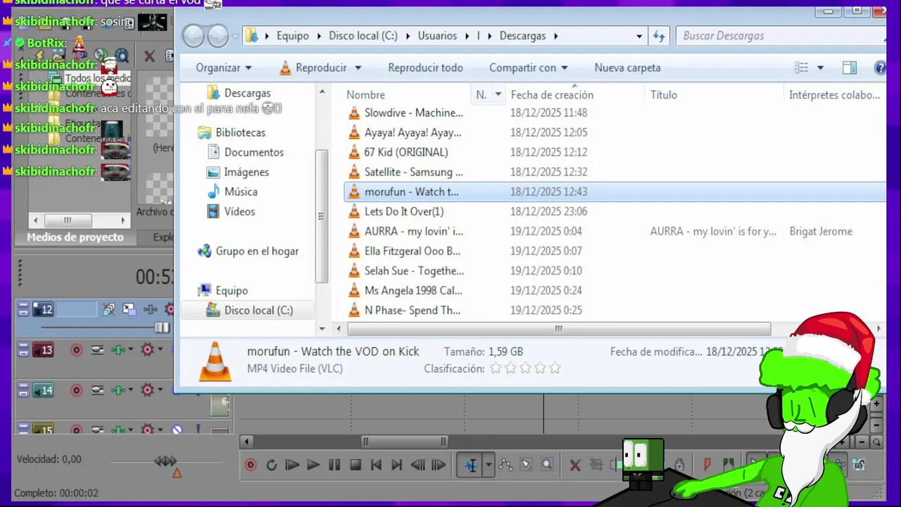Open the address bar history dropdown
901x507 pixels.
click(x=639, y=36)
